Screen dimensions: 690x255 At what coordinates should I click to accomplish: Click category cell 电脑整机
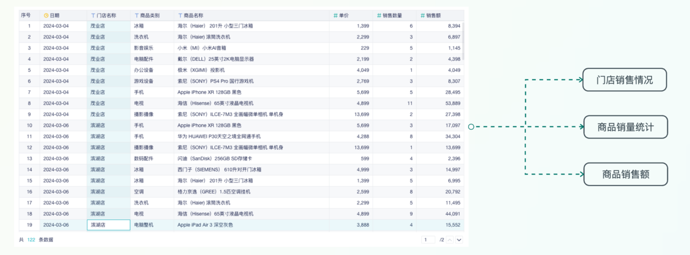[152, 225]
